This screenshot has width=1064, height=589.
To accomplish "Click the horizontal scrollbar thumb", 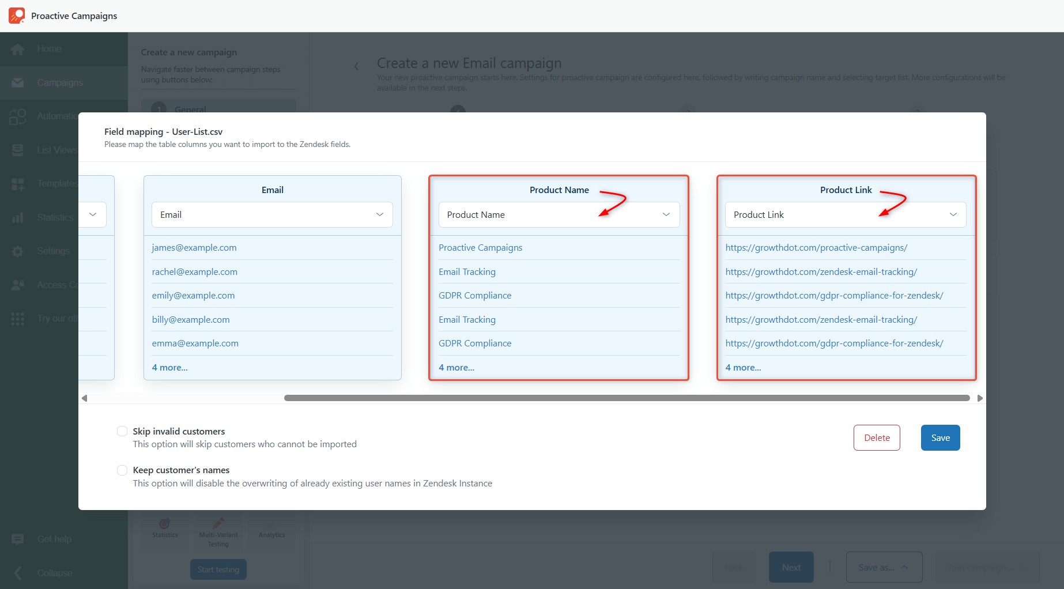I will click(627, 398).
